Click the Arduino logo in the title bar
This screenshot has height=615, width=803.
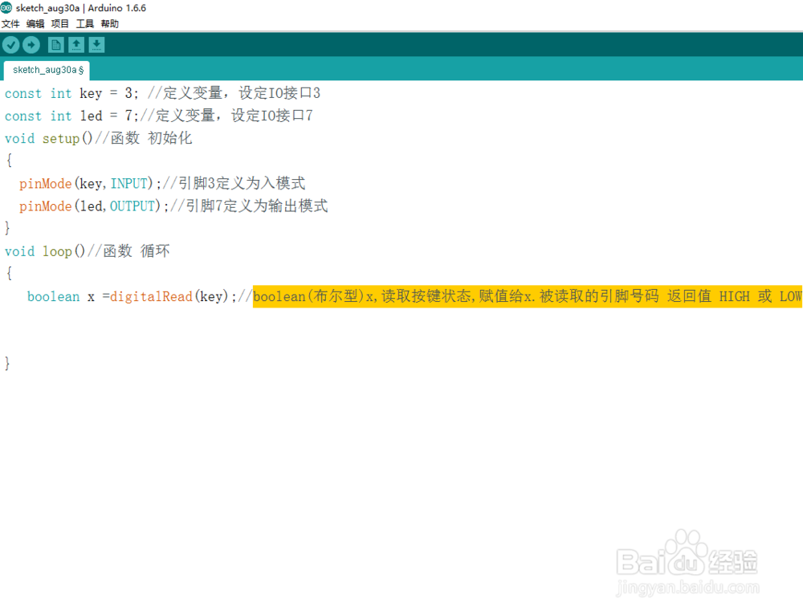[7, 7]
